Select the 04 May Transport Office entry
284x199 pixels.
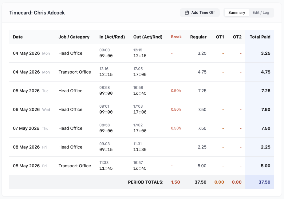pyautogui.click(x=142, y=72)
